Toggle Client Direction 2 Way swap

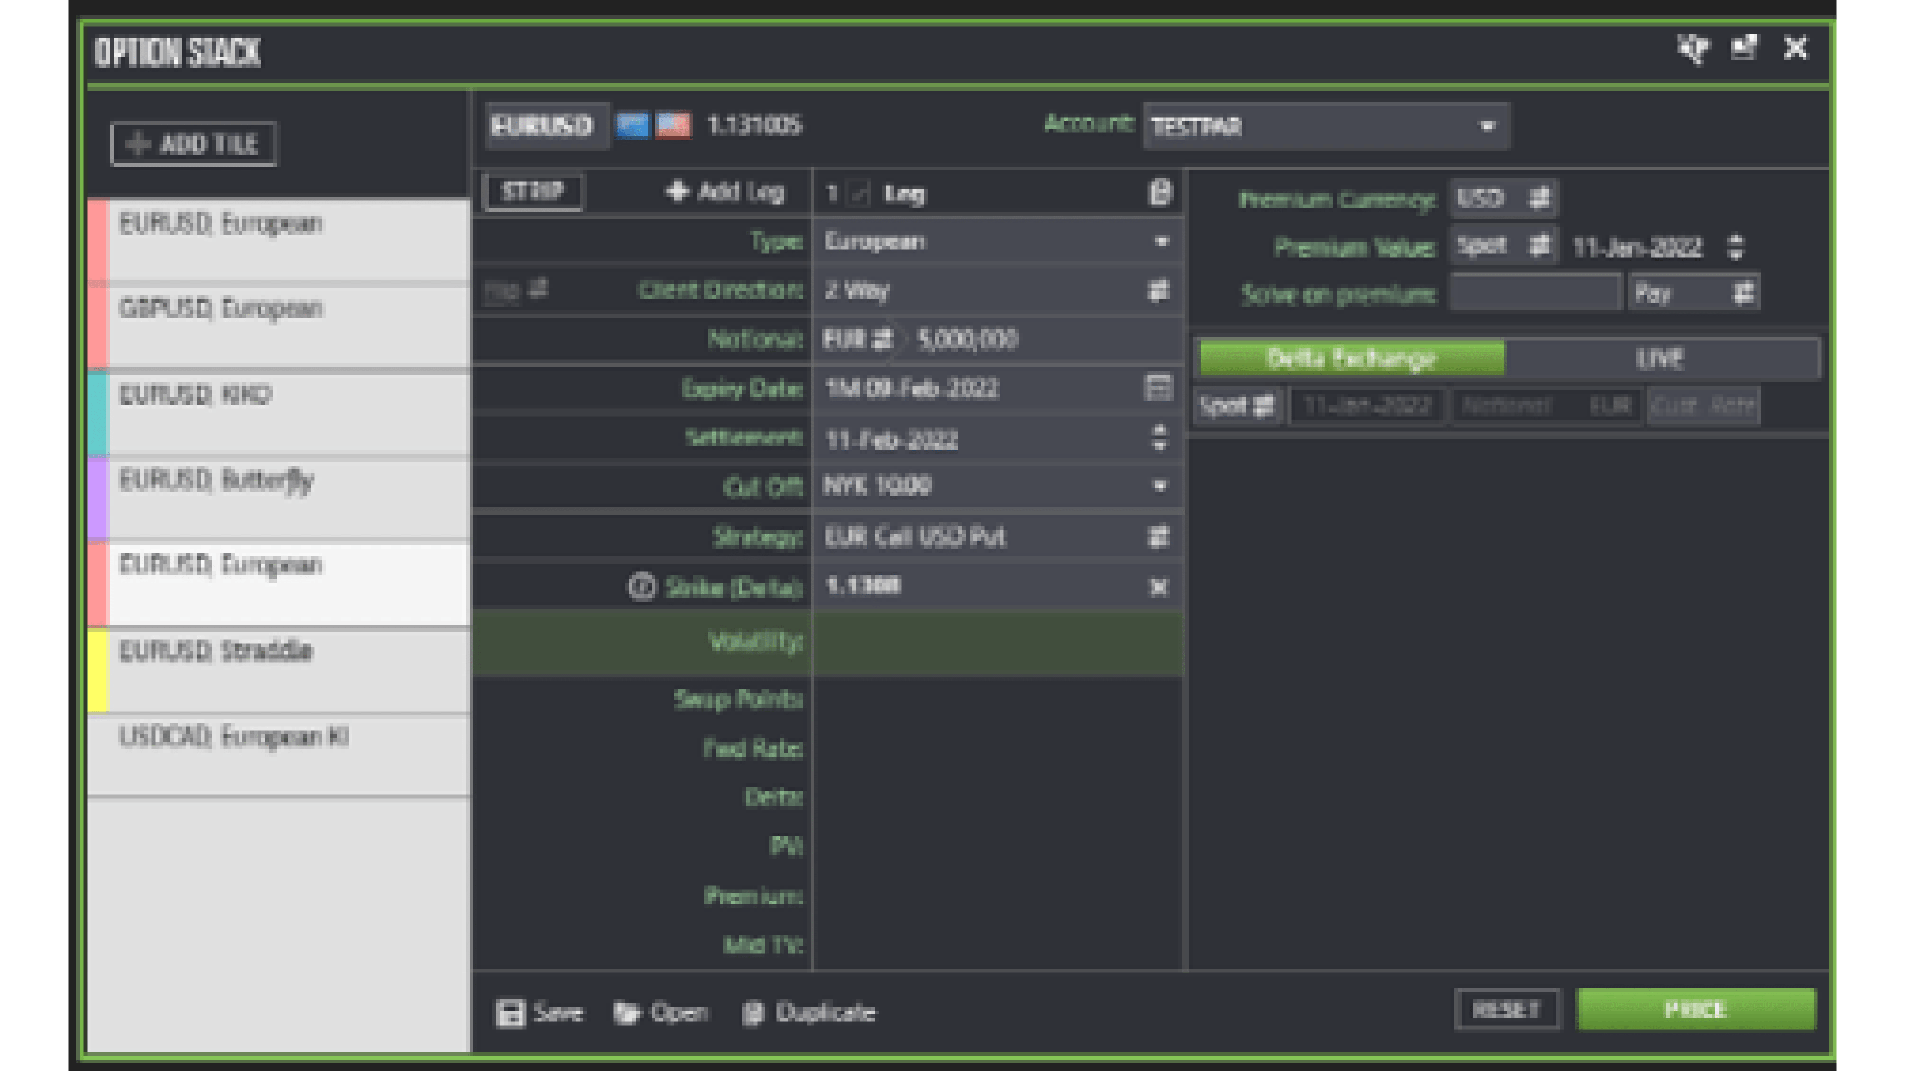1158,290
